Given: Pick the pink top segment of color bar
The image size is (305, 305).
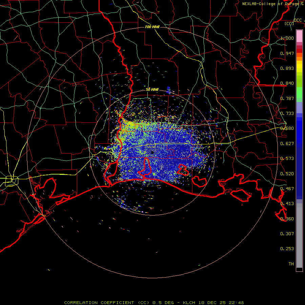Looking at the screenshot, I should [x=299, y=36].
